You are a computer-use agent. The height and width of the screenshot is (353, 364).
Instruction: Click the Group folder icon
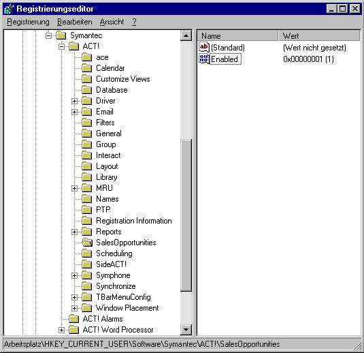(87, 144)
